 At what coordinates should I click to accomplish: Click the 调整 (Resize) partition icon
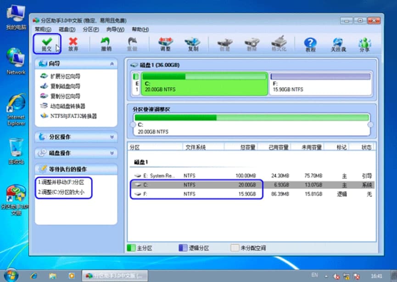coord(166,44)
